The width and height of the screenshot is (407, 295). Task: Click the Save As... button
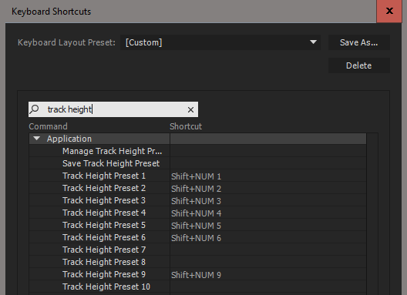point(359,42)
